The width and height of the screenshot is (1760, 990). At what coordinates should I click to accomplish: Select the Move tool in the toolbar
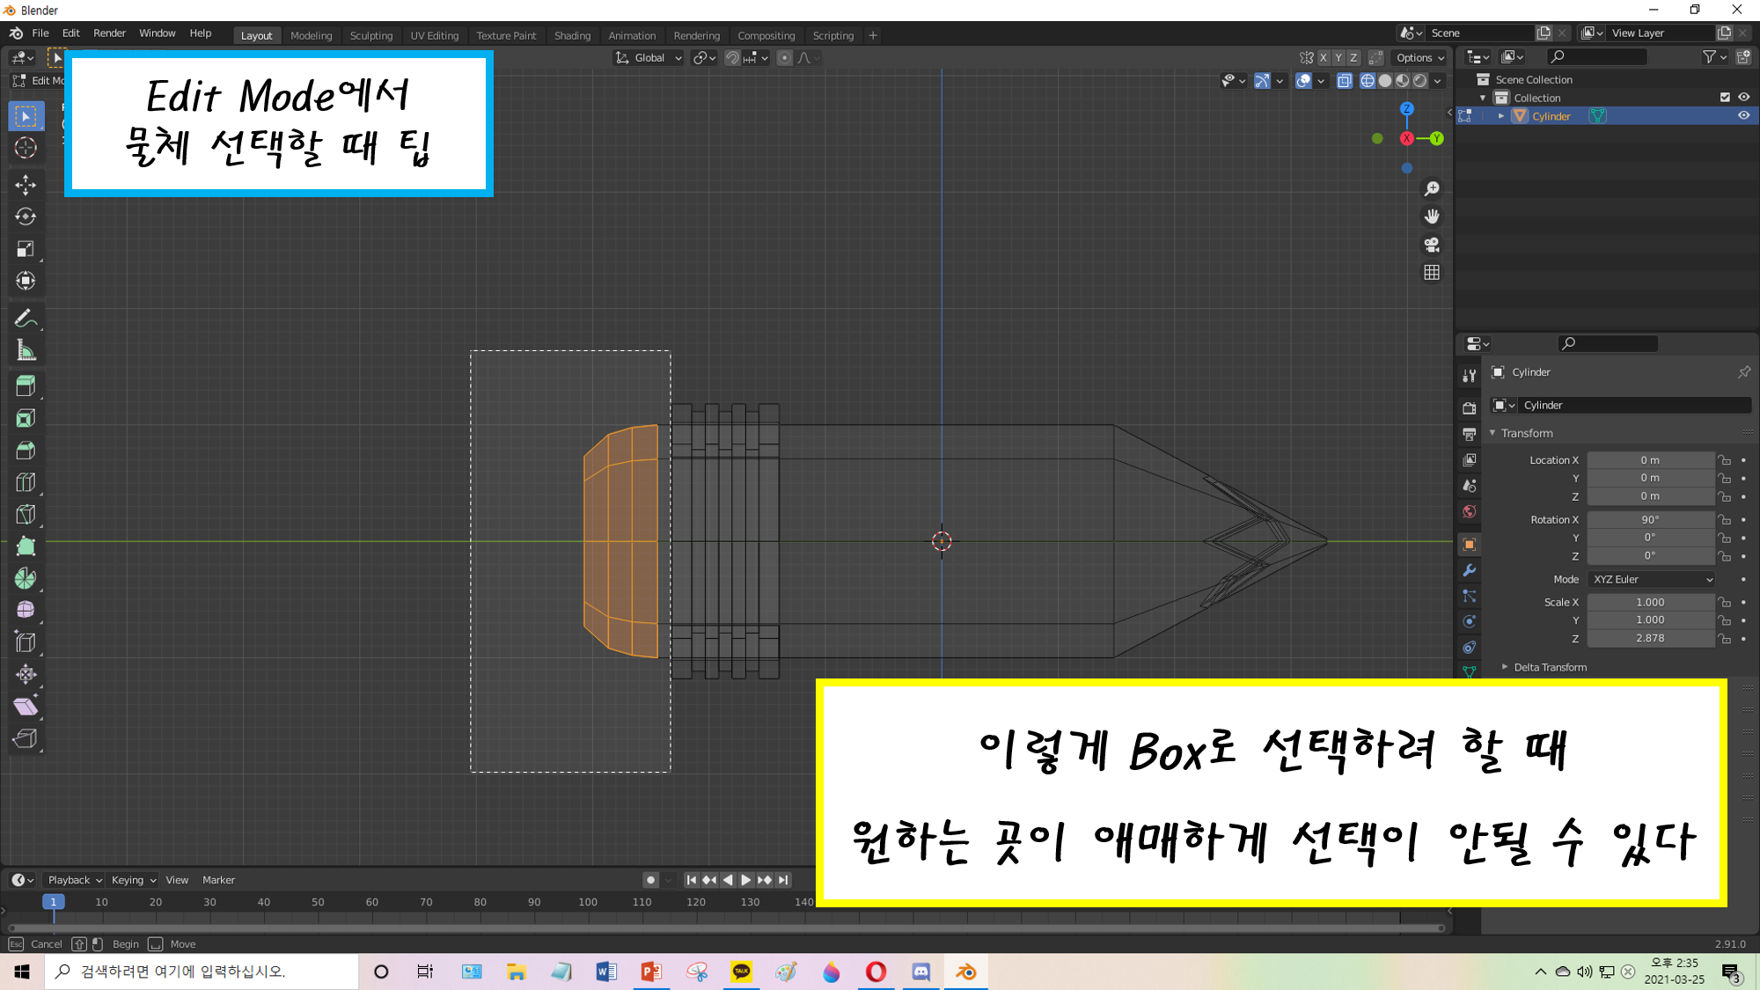[x=26, y=185]
